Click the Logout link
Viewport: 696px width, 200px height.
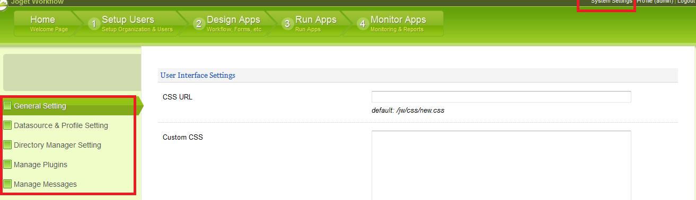tap(686, 2)
